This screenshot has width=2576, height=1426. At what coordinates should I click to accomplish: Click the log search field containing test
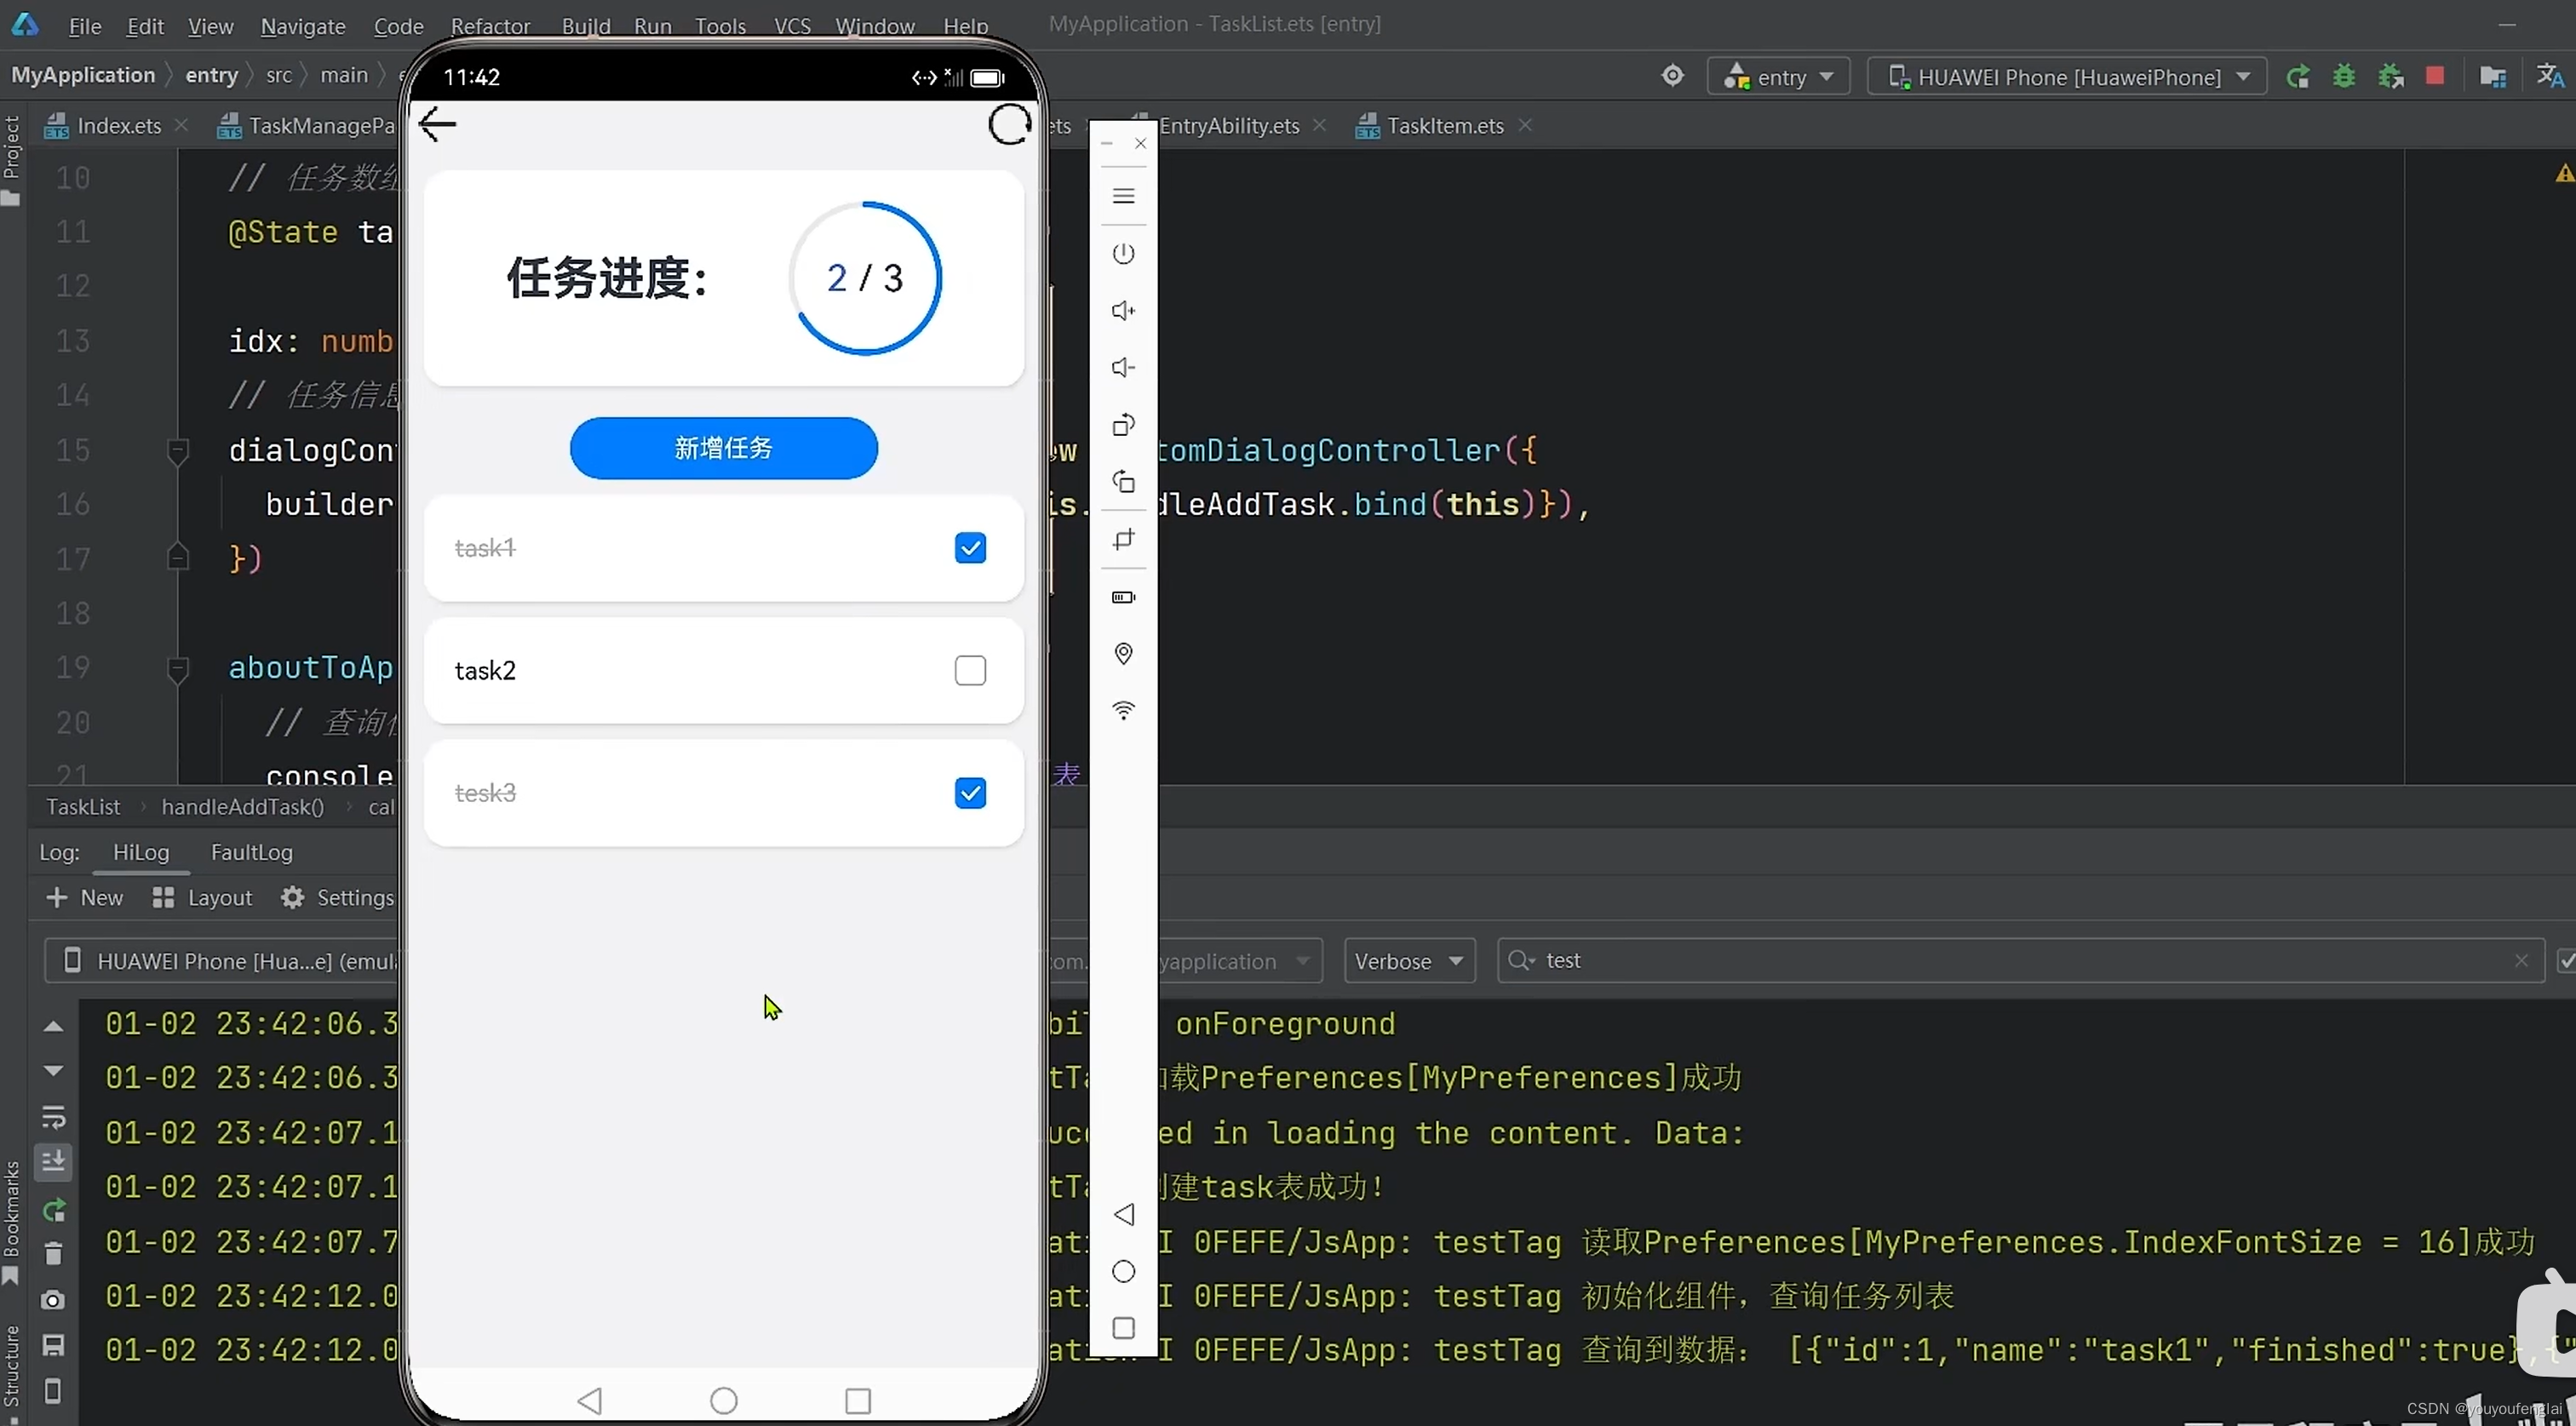tap(2020, 961)
